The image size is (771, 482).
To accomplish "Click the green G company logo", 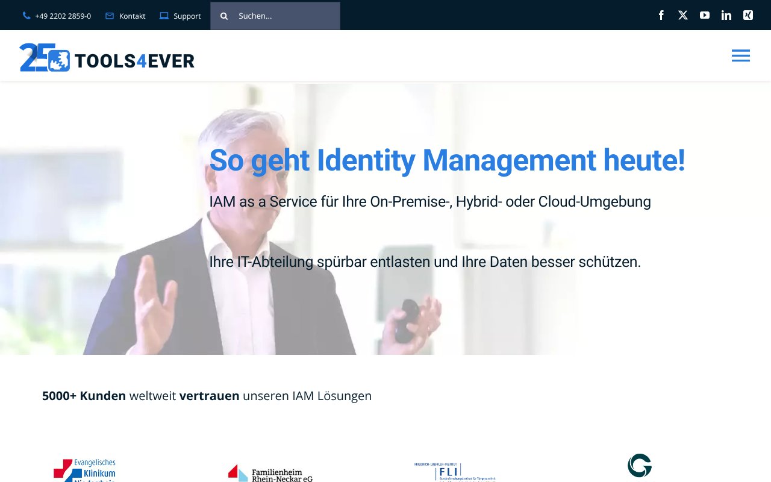I will coord(640,465).
